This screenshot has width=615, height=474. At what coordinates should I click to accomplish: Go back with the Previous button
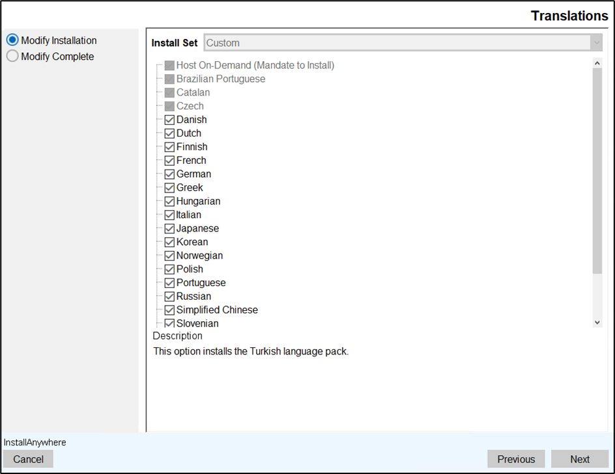click(516, 459)
